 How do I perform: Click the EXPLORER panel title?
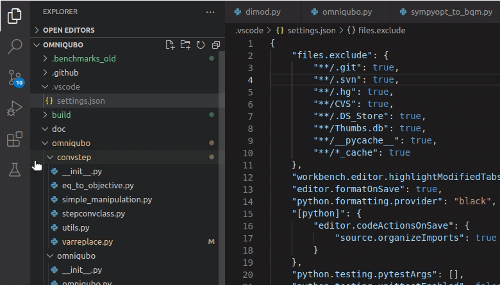(x=60, y=12)
